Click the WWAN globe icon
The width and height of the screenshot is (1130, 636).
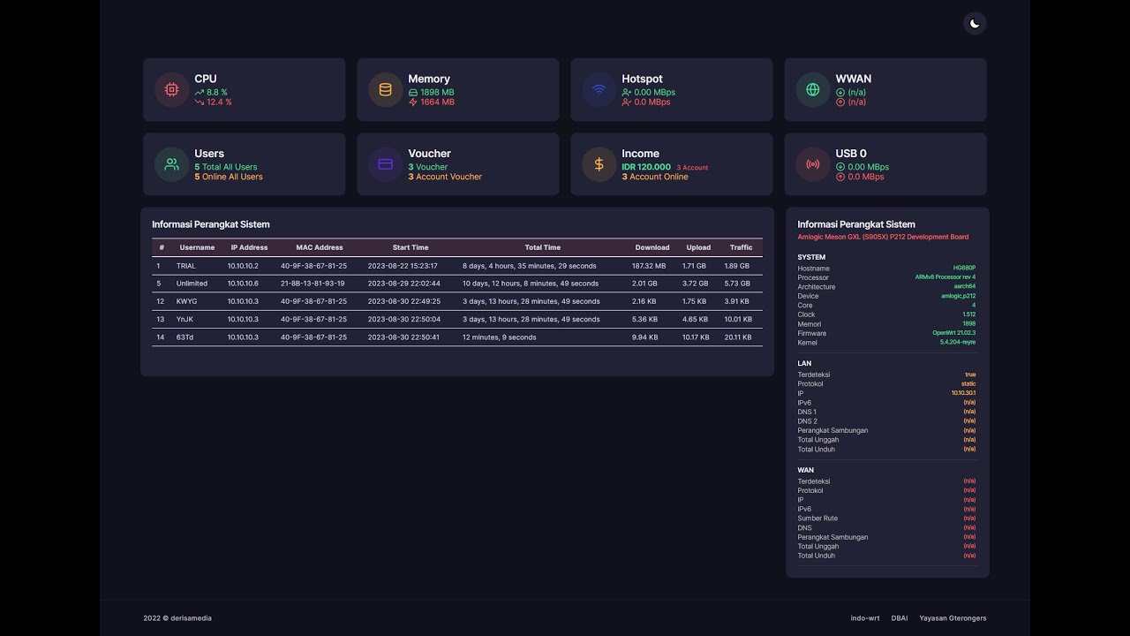(813, 89)
